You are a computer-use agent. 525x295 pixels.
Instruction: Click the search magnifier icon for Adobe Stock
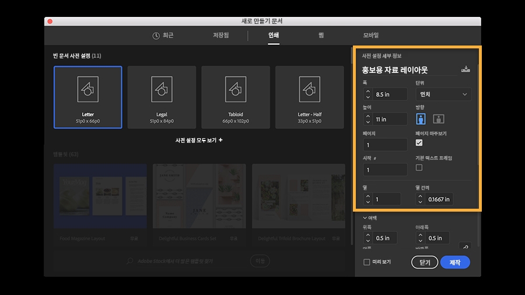point(130,261)
